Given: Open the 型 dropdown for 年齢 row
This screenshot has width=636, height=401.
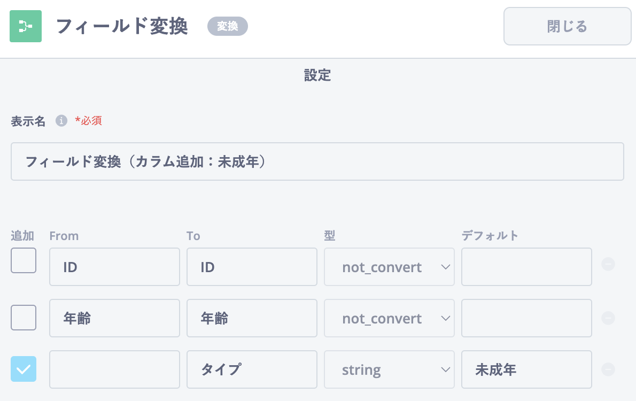Looking at the screenshot, I should [x=389, y=319].
